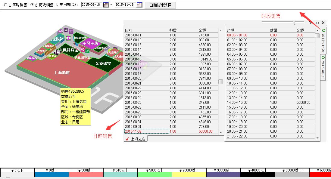
Task: Open calendar picker for end date 2015-11-18
Action: pyautogui.click(x=139, y=5)
